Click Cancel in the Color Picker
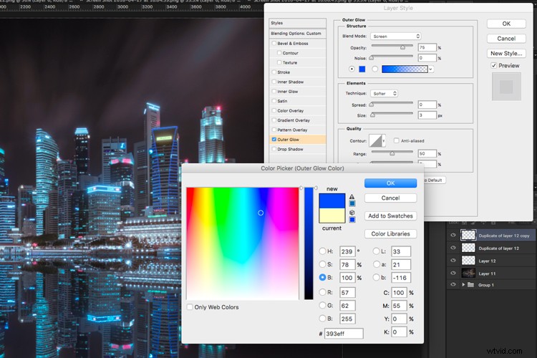The image size is (537, 358). coord(390,198)
